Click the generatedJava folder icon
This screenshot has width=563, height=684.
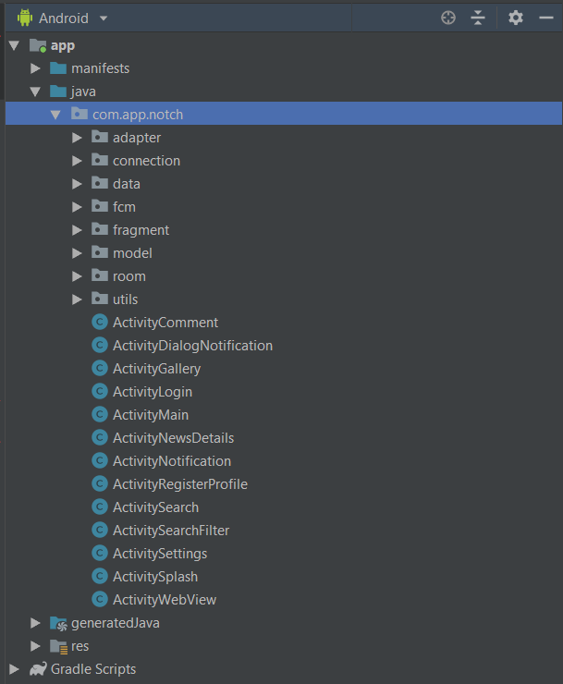tap(58, 623)
